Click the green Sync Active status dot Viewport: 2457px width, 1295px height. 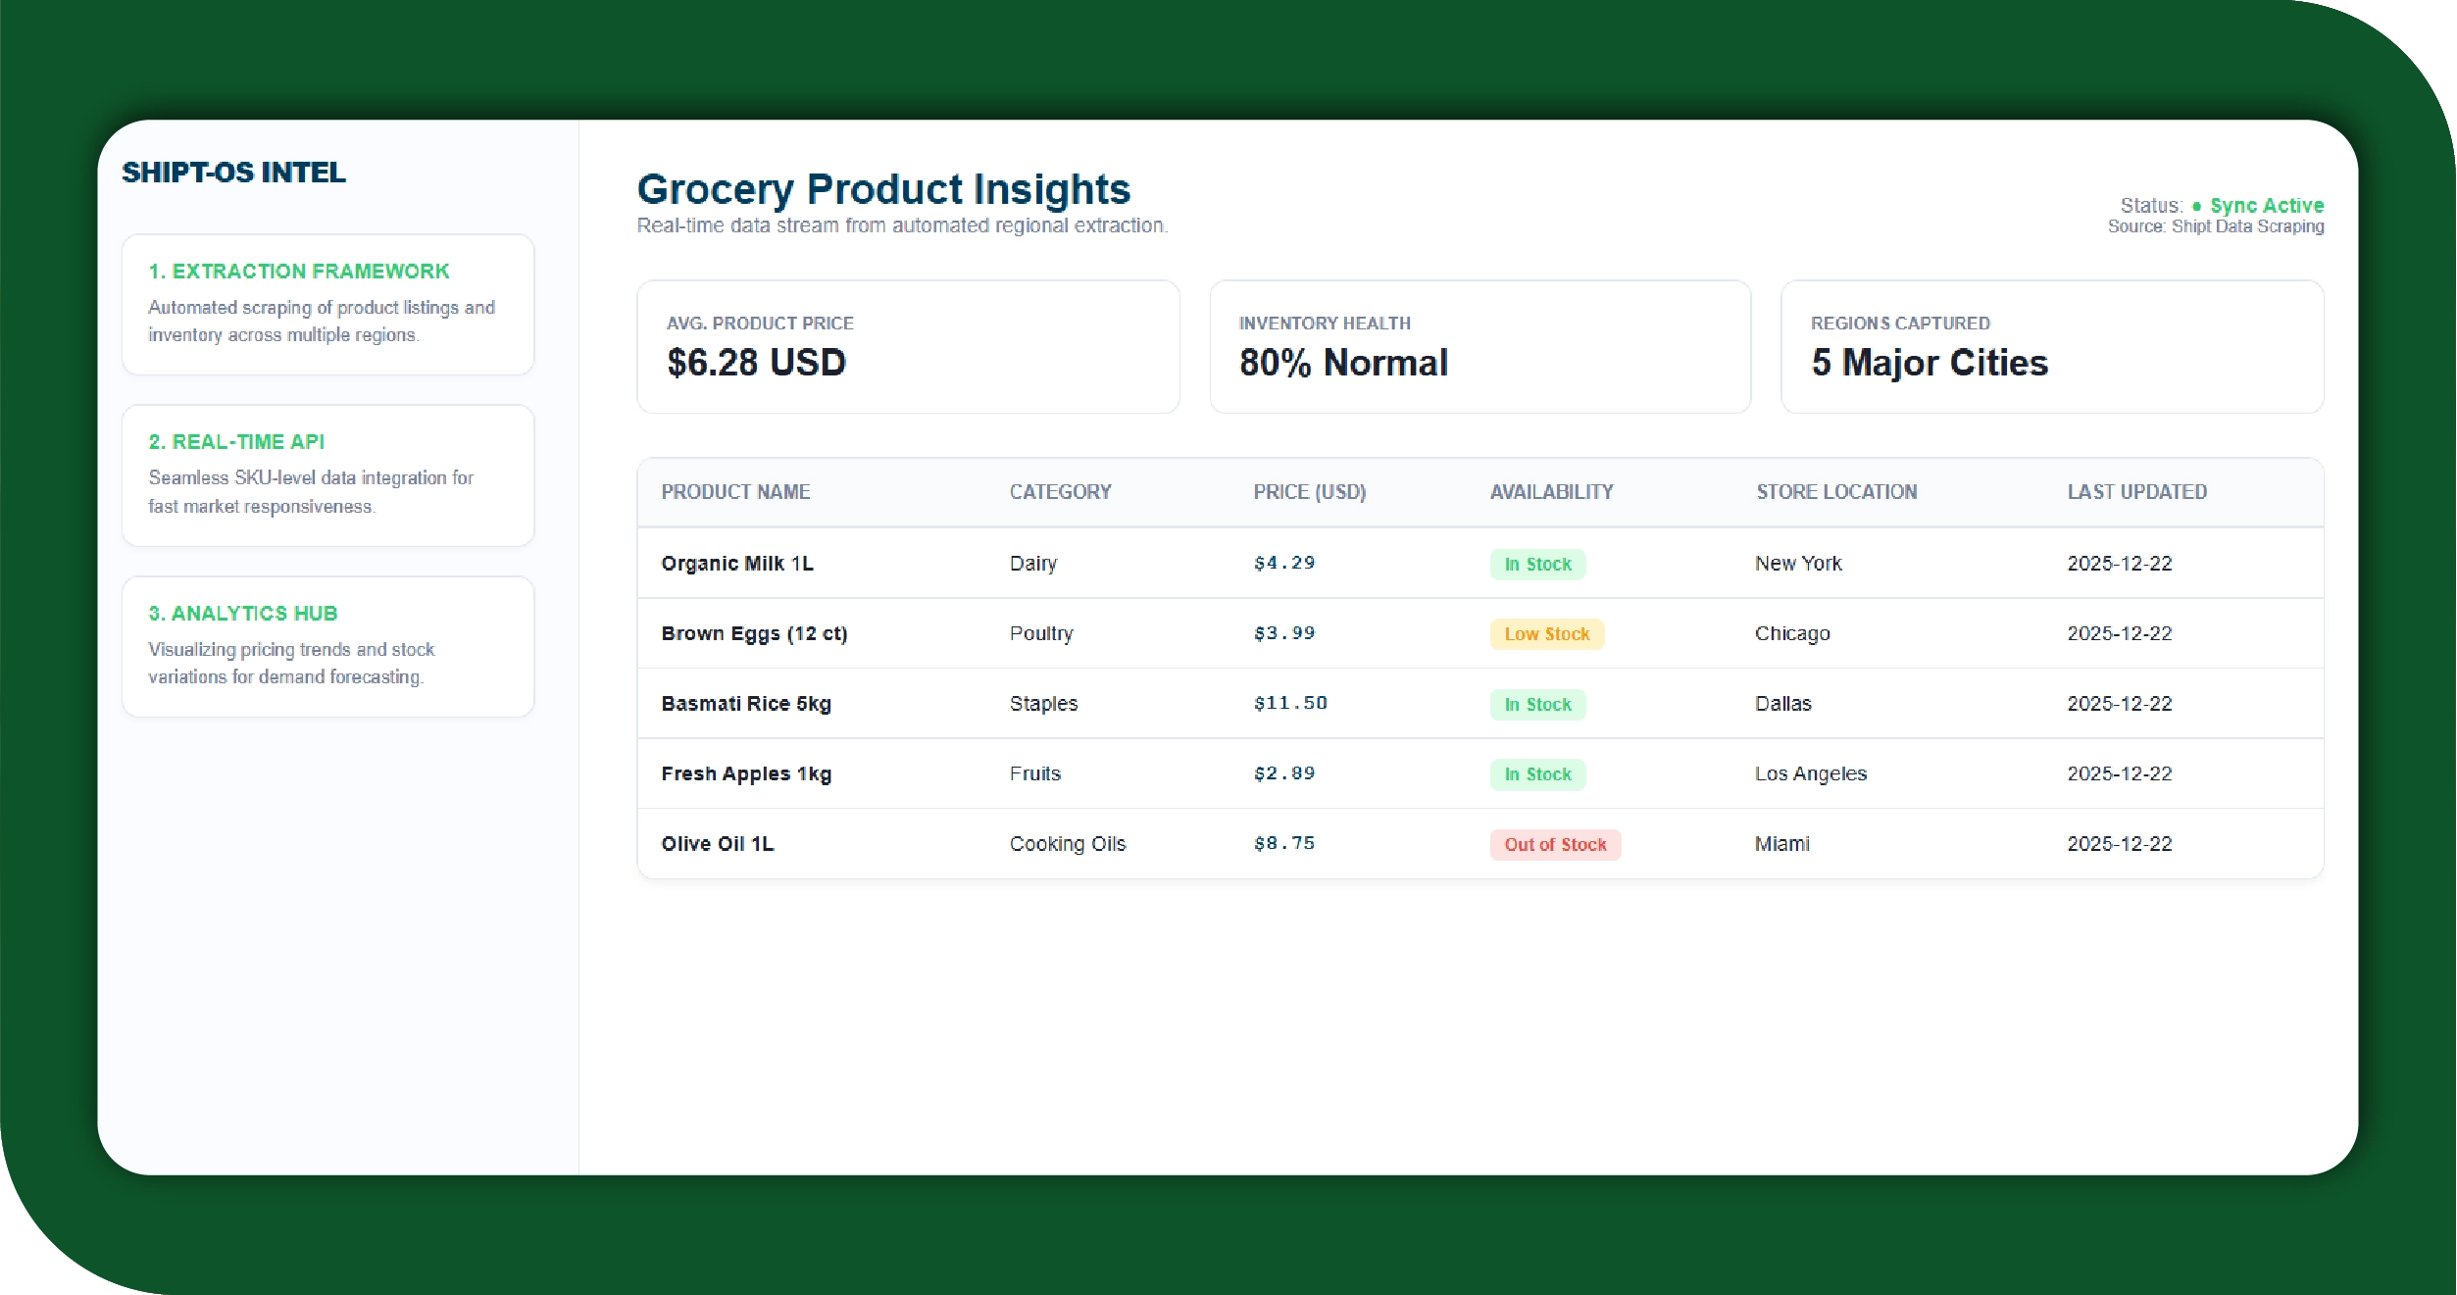[x=2196, y=206]
